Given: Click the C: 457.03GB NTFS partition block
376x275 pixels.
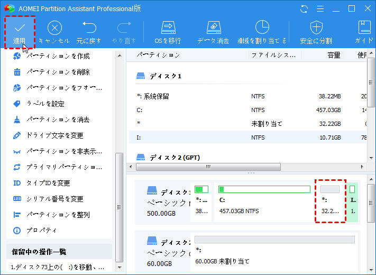Looking at the screenshot, I should point(264,202).
